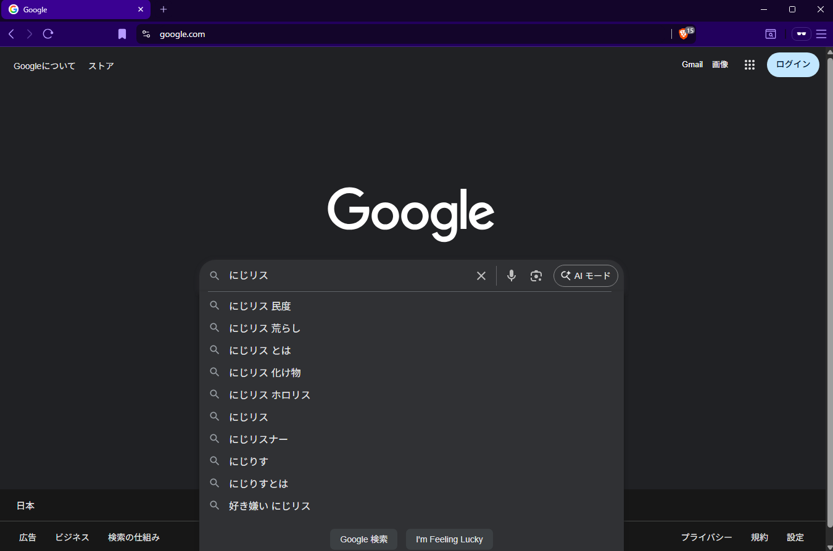This screenshot has width=833, height=551.
Task: Click magnifier icon beside にじリス 民度
Action: 214,305
